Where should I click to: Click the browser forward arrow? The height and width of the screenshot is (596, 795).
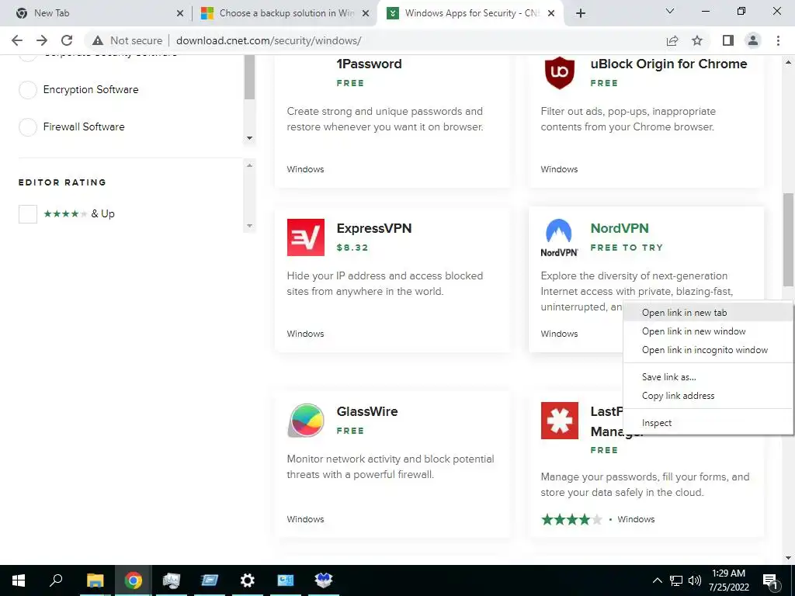tap(42, 40)
